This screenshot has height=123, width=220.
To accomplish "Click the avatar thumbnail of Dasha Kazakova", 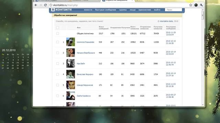I will point(70,96).
